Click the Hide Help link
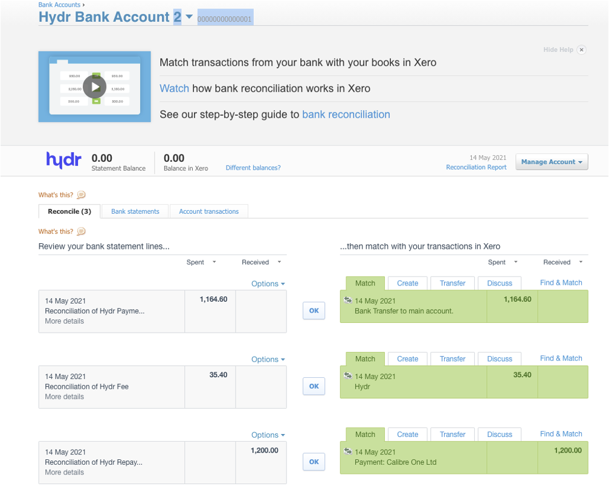 point(558,49)
